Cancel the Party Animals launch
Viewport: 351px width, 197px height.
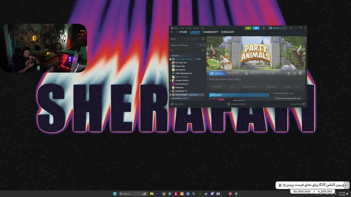tap(217, 73)
